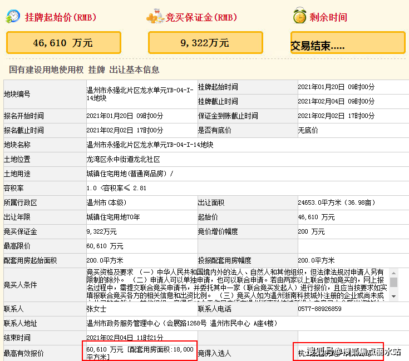Click heading 竞买保证金(RMB)
Viewport: 409px width, 361px height.
pyautogui.click(x=201, y=17)
